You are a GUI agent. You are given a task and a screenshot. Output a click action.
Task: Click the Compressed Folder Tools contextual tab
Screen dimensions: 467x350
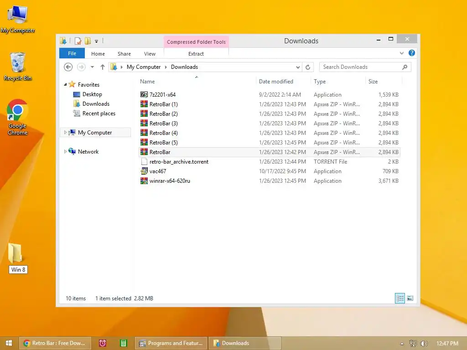click(x=196, y=41)
